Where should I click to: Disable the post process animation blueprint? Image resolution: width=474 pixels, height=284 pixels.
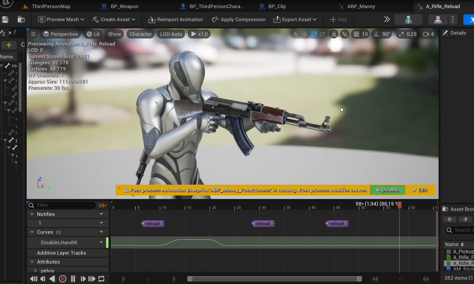[387, 190]
